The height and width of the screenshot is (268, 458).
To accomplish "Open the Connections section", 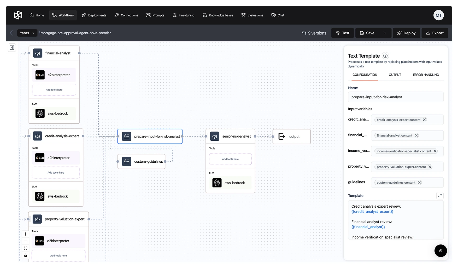I will (126, 15).
